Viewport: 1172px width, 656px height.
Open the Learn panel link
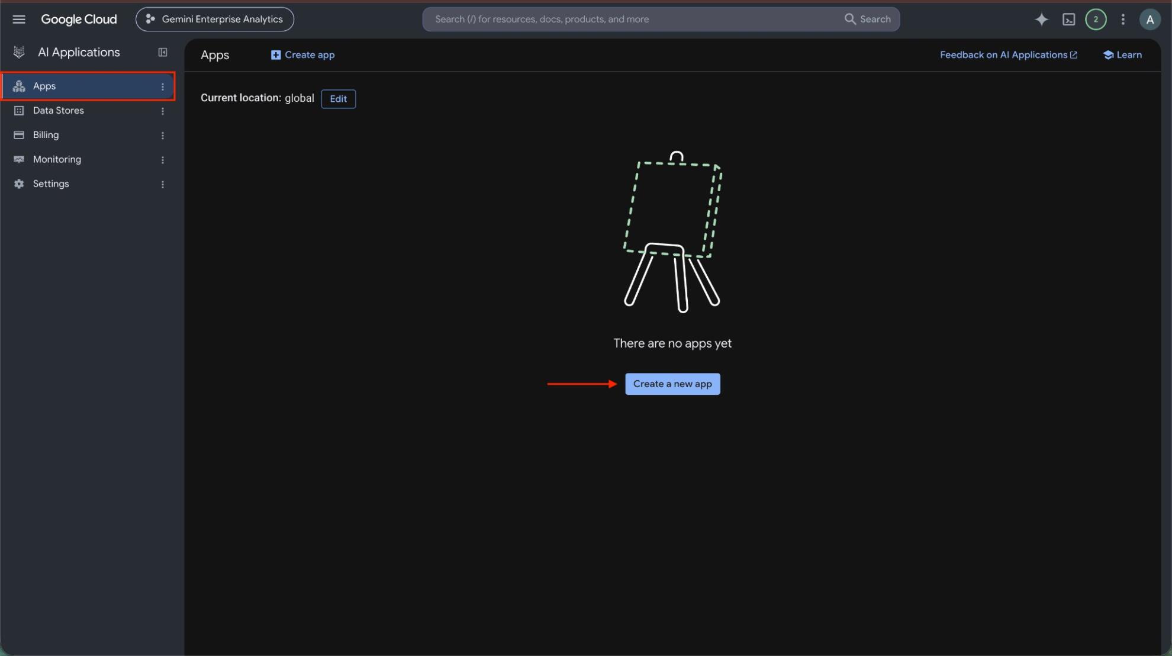[x=1122, y=55]
